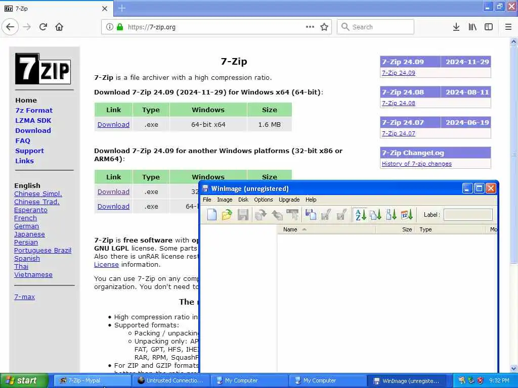Open WinImage Disk menu
The image size is (518, 388).
click(243, 200)
